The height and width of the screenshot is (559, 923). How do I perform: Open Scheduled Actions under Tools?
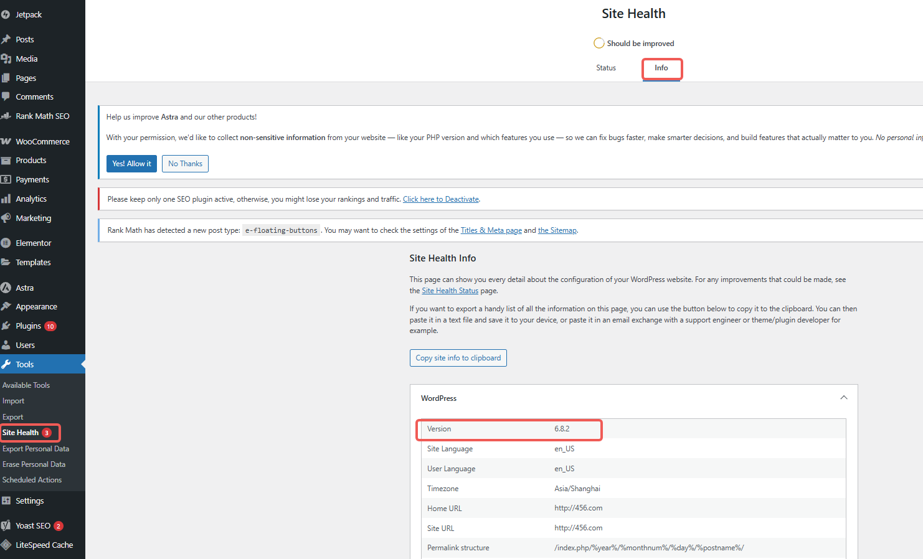(x=32, y=480)
